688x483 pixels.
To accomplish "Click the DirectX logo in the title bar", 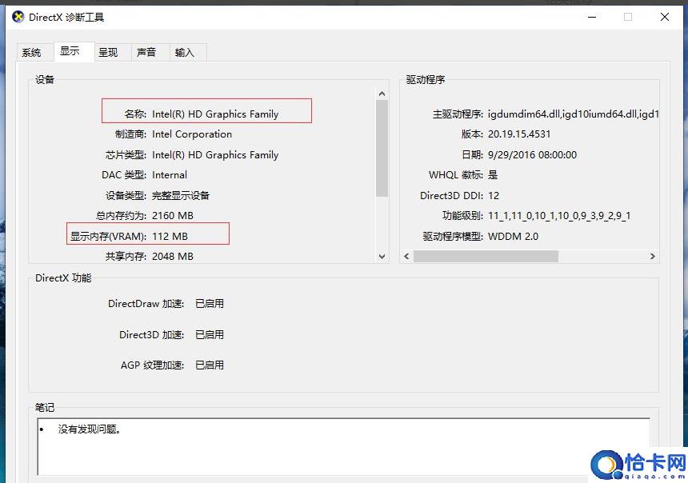I will [x=17, y=17].
